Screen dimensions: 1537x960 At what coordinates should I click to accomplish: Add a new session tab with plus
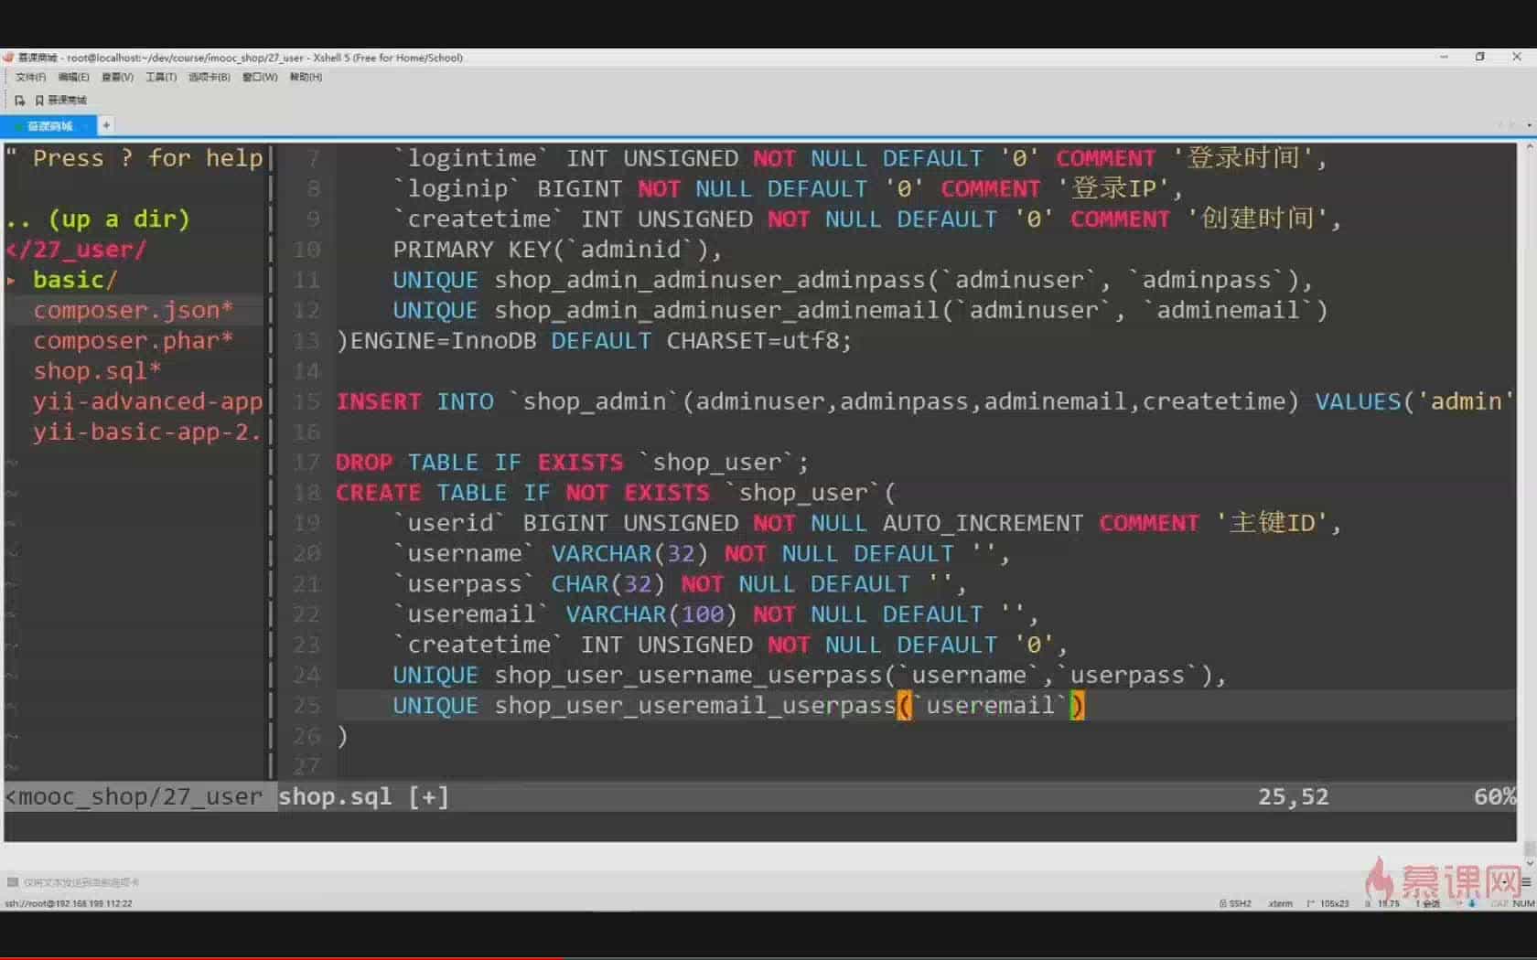tap(106, 125)
